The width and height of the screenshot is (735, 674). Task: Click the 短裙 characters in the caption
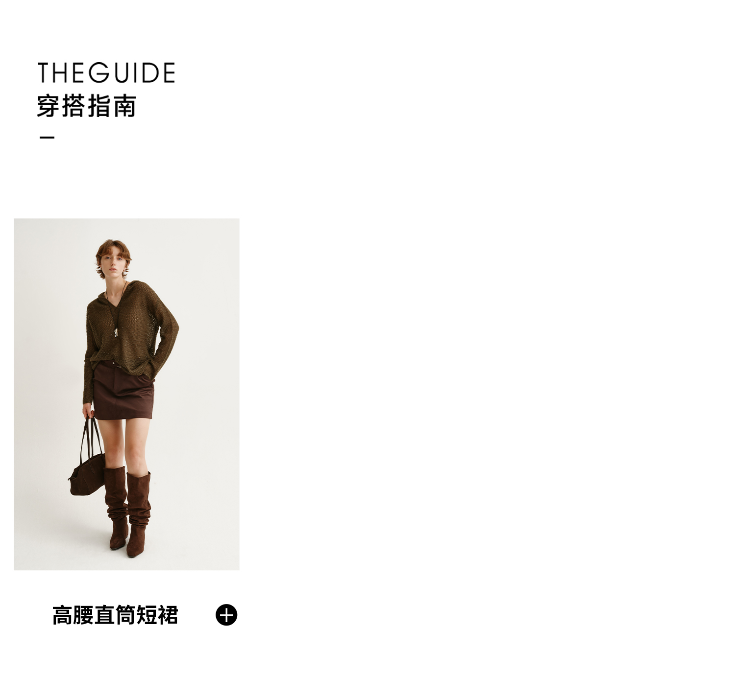click(x=157, y=615)
